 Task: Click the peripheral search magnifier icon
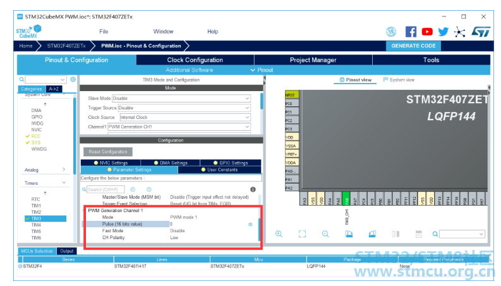[x=21, y=79]
